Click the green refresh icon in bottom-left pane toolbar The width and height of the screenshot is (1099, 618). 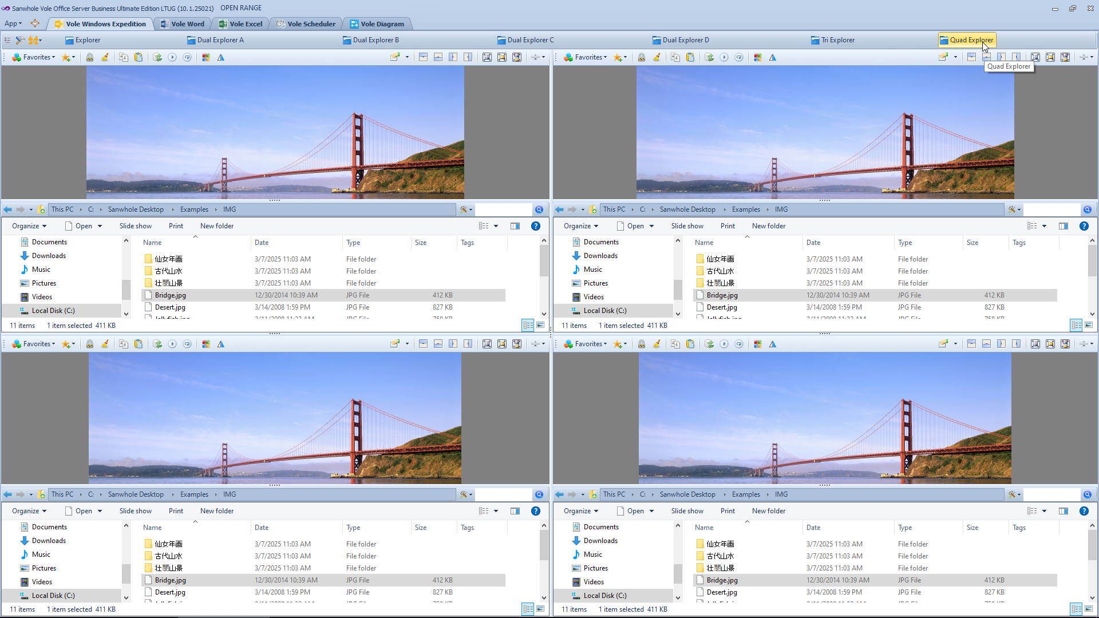(x=157, y=344)
